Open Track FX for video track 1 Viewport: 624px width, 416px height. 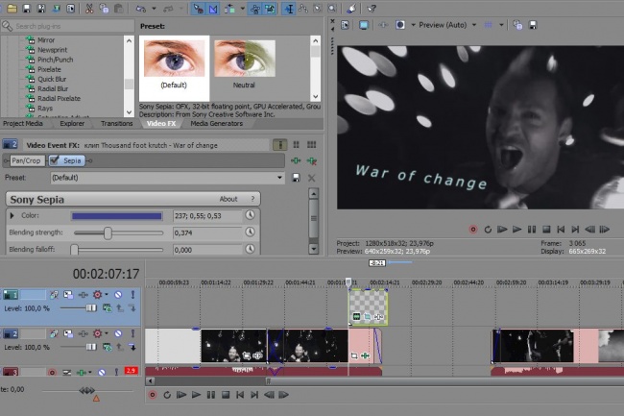coord(83,295)
